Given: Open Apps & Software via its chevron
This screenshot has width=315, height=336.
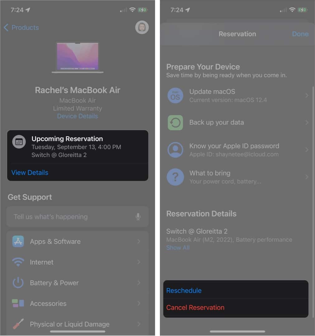Looking at the screenshot, I should coord(139,241).
